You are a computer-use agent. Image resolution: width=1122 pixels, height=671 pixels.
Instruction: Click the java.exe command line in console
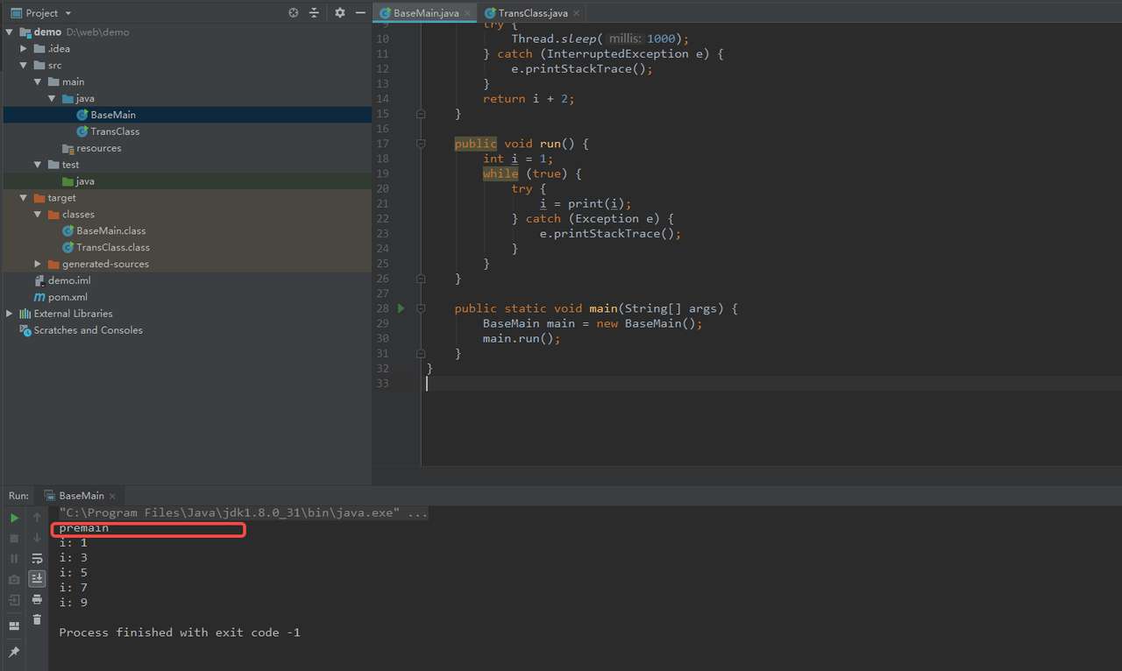coord(244,512)
